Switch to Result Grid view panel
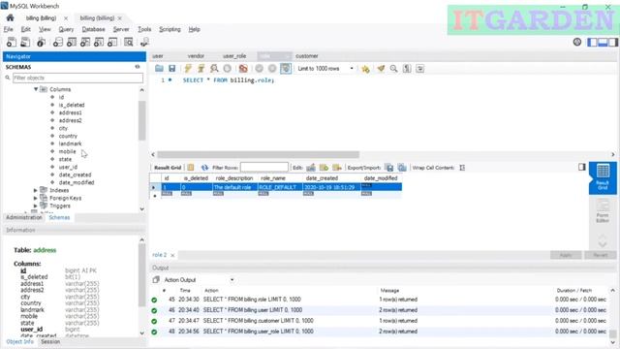Viewport: 620px width, 349px height. 603,177
